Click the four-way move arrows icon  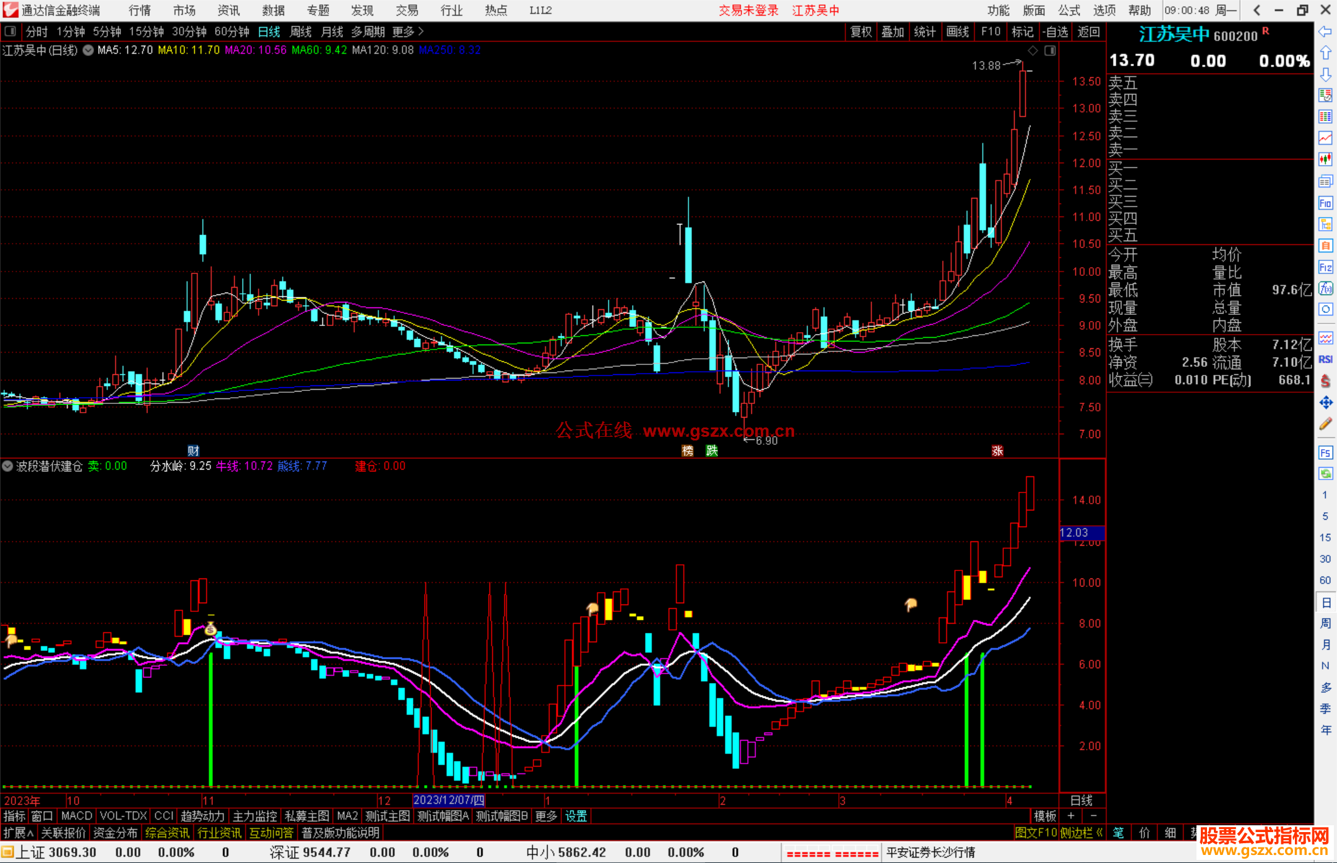(x=1325, y=403)
